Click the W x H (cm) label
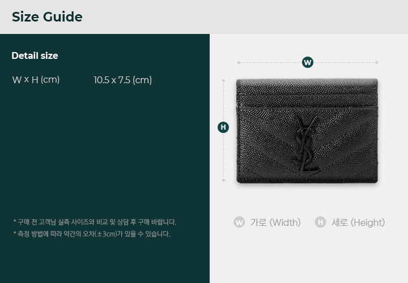408x283 pixels. coord(36,80)
